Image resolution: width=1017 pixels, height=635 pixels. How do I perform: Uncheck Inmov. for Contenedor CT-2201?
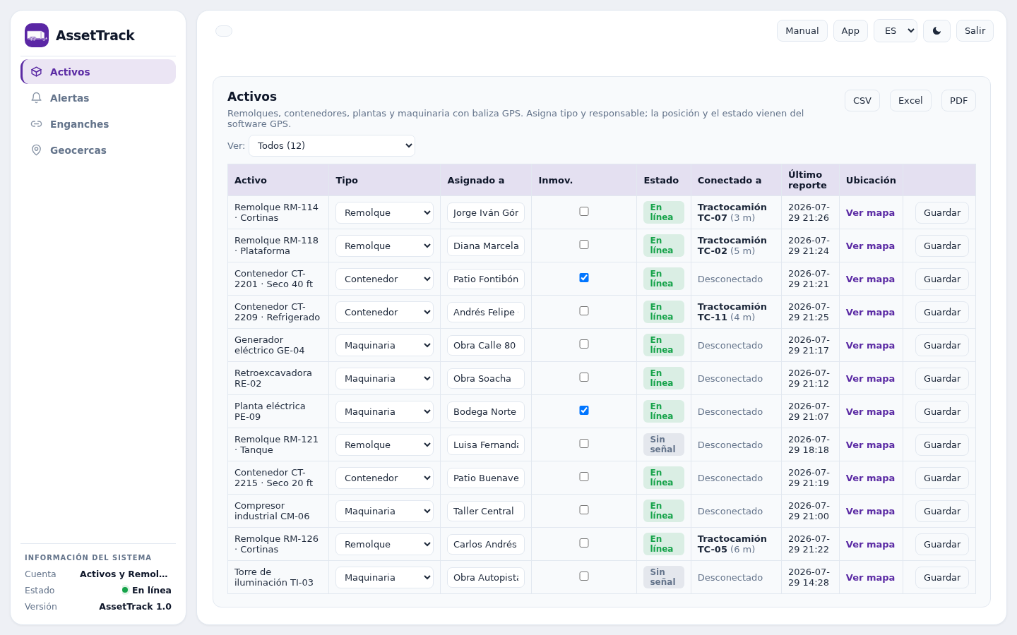tap(584, 278)
